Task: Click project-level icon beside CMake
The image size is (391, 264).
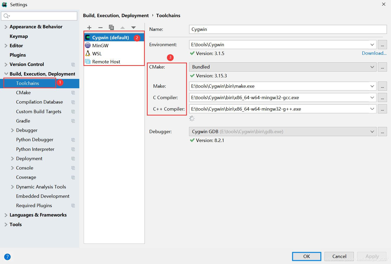Action: coord(73,93)
